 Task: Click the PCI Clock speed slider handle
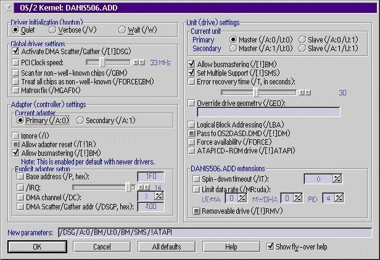[102, 62]
